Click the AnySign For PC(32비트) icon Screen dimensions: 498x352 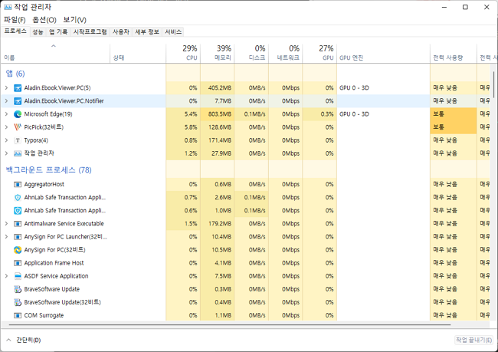18,250
